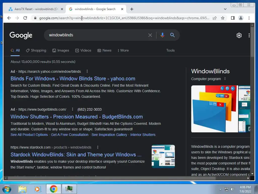Open Blinds For Windows yahoo.com ad link

tap(73, 79)
